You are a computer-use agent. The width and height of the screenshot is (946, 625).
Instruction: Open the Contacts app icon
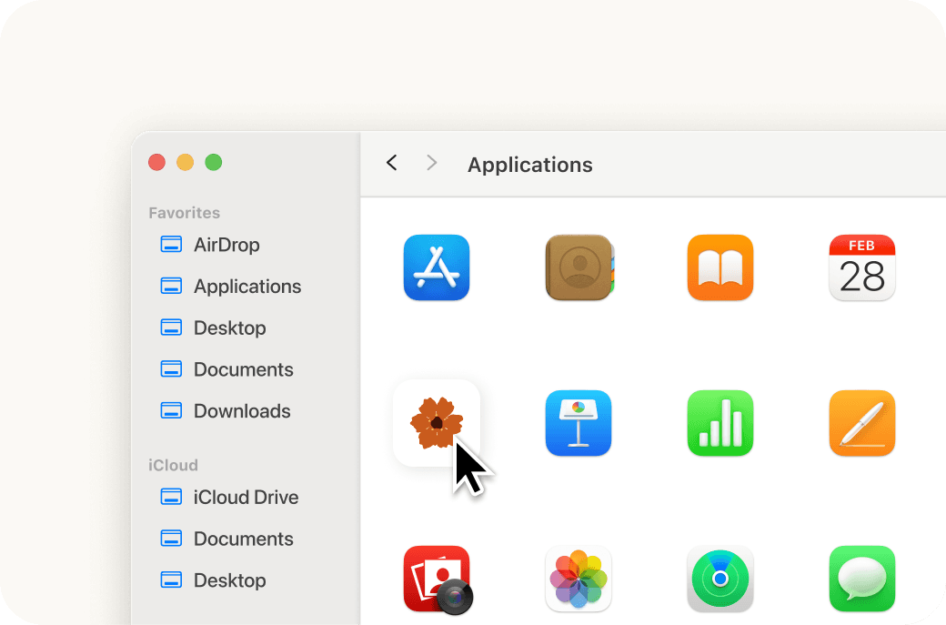[579, 267]
